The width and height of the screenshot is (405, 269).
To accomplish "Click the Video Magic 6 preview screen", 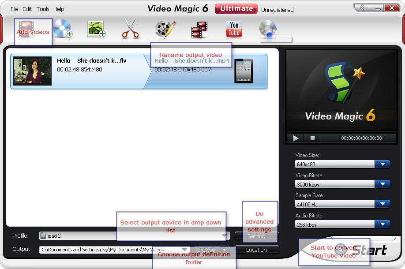I will pyautogui.click(x=341, y=90).
